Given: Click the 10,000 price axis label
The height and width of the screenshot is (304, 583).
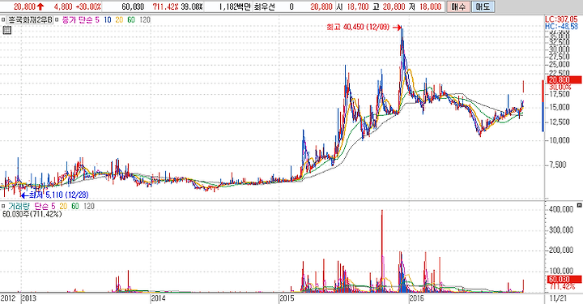Looking at the screenshot, I should click(x=560, y=140).
